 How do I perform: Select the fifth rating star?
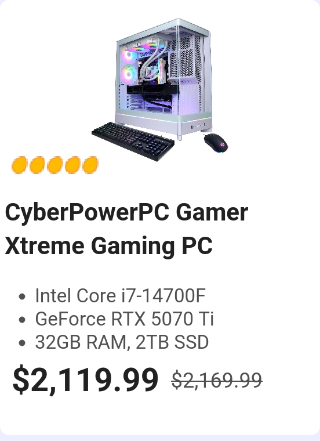coord(90,165)
